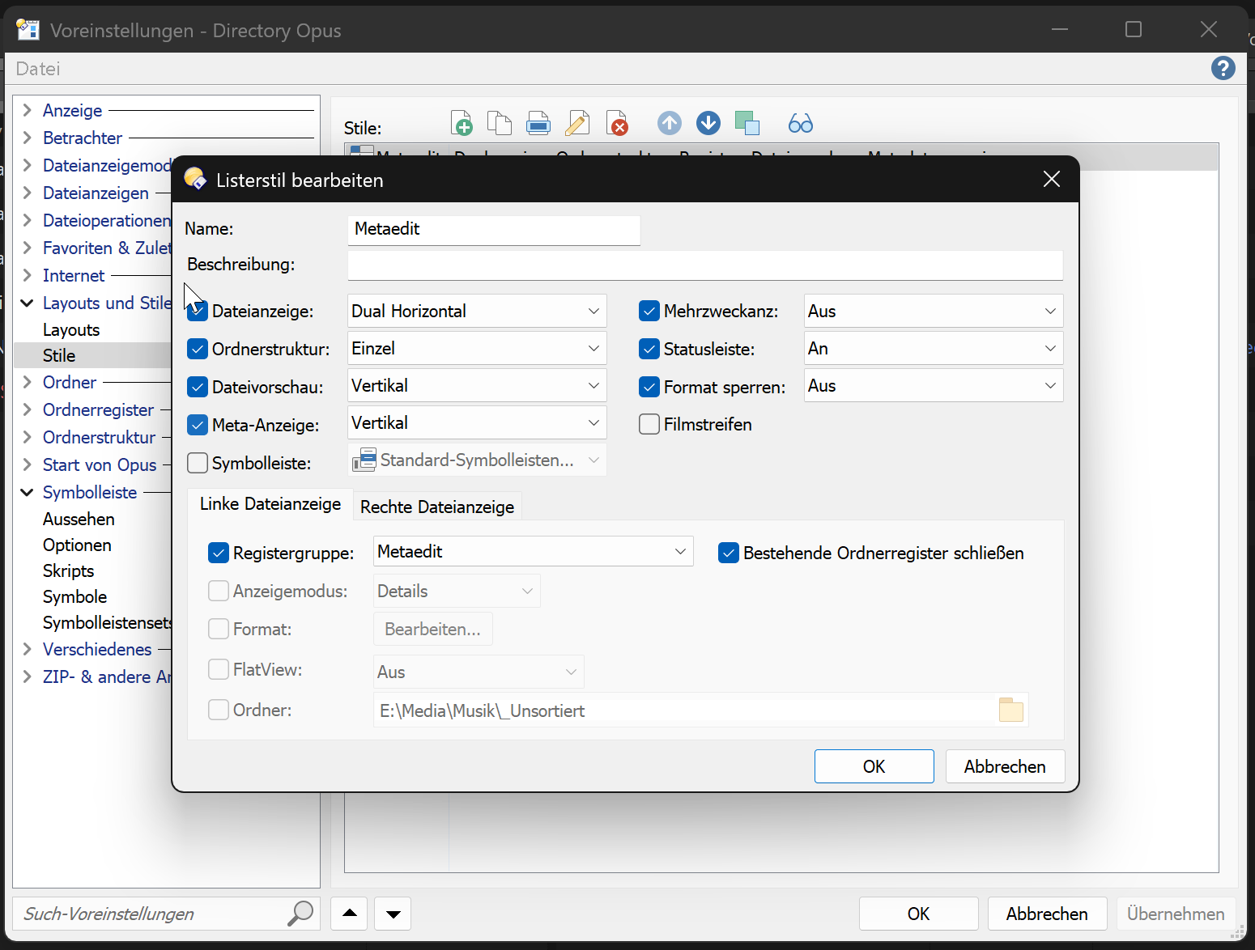This screenshot has width=1255, height=950.
Task: Open the Mehrzweckanz Aus dropdown
Action: [934, 311]
